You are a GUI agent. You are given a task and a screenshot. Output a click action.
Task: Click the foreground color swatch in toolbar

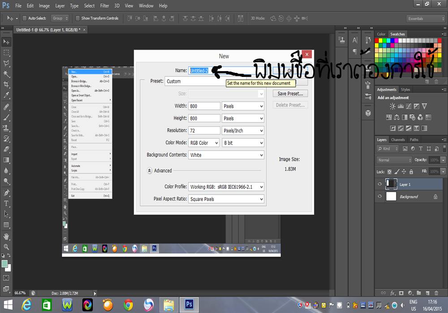point(5,264)
